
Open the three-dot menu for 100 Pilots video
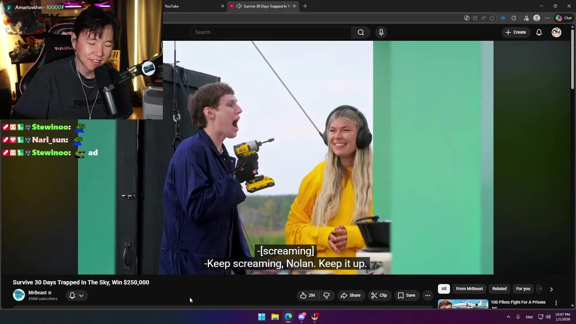(556, 303)
